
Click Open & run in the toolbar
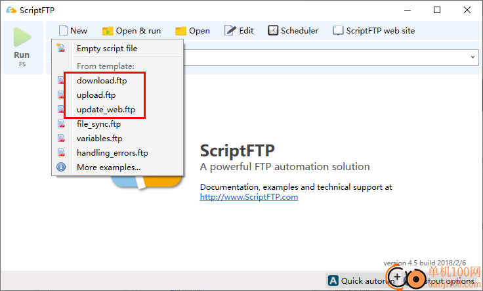tap(138, 31)
